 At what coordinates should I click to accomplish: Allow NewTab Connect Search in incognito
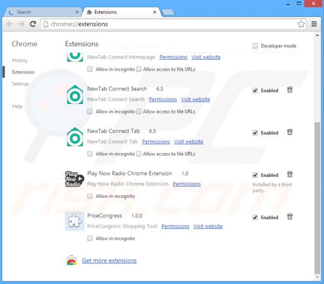point(90,112)
